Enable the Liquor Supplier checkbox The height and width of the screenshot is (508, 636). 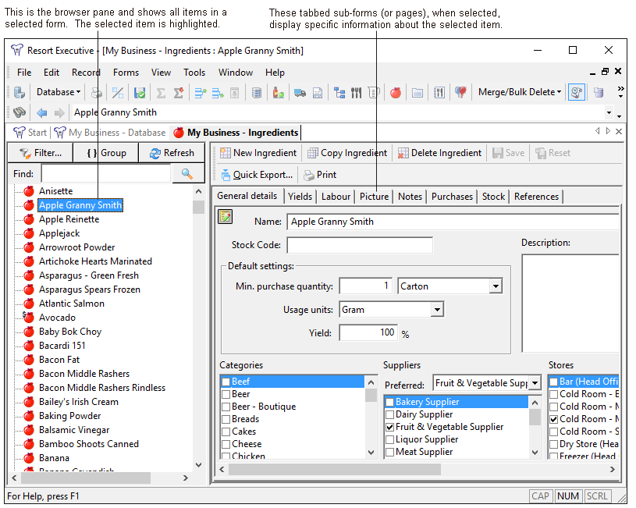(x=389, y=439)
